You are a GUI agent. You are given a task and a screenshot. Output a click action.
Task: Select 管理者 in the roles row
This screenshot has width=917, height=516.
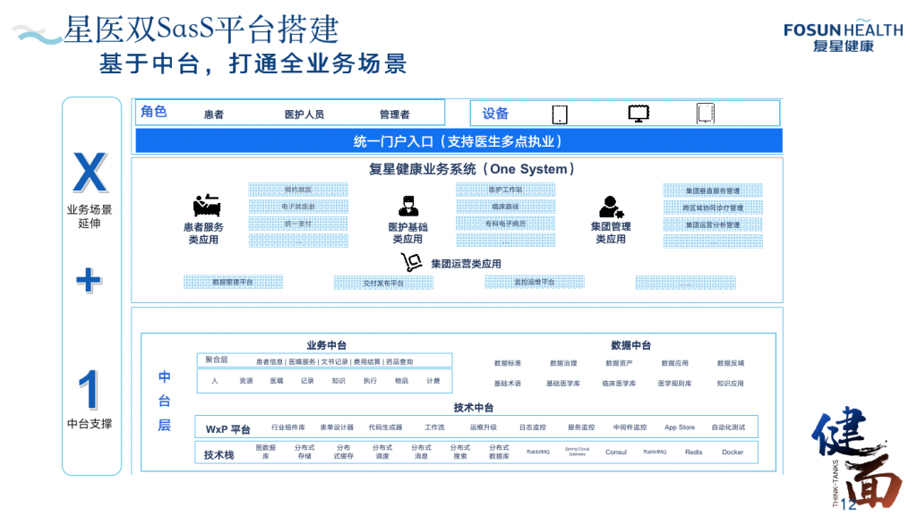(394, 114)
